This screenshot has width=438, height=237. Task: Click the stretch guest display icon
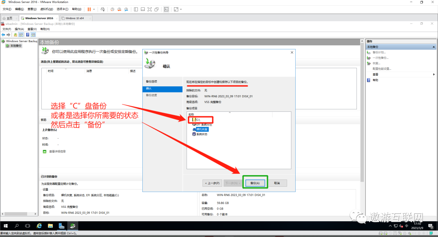(176, 9)
